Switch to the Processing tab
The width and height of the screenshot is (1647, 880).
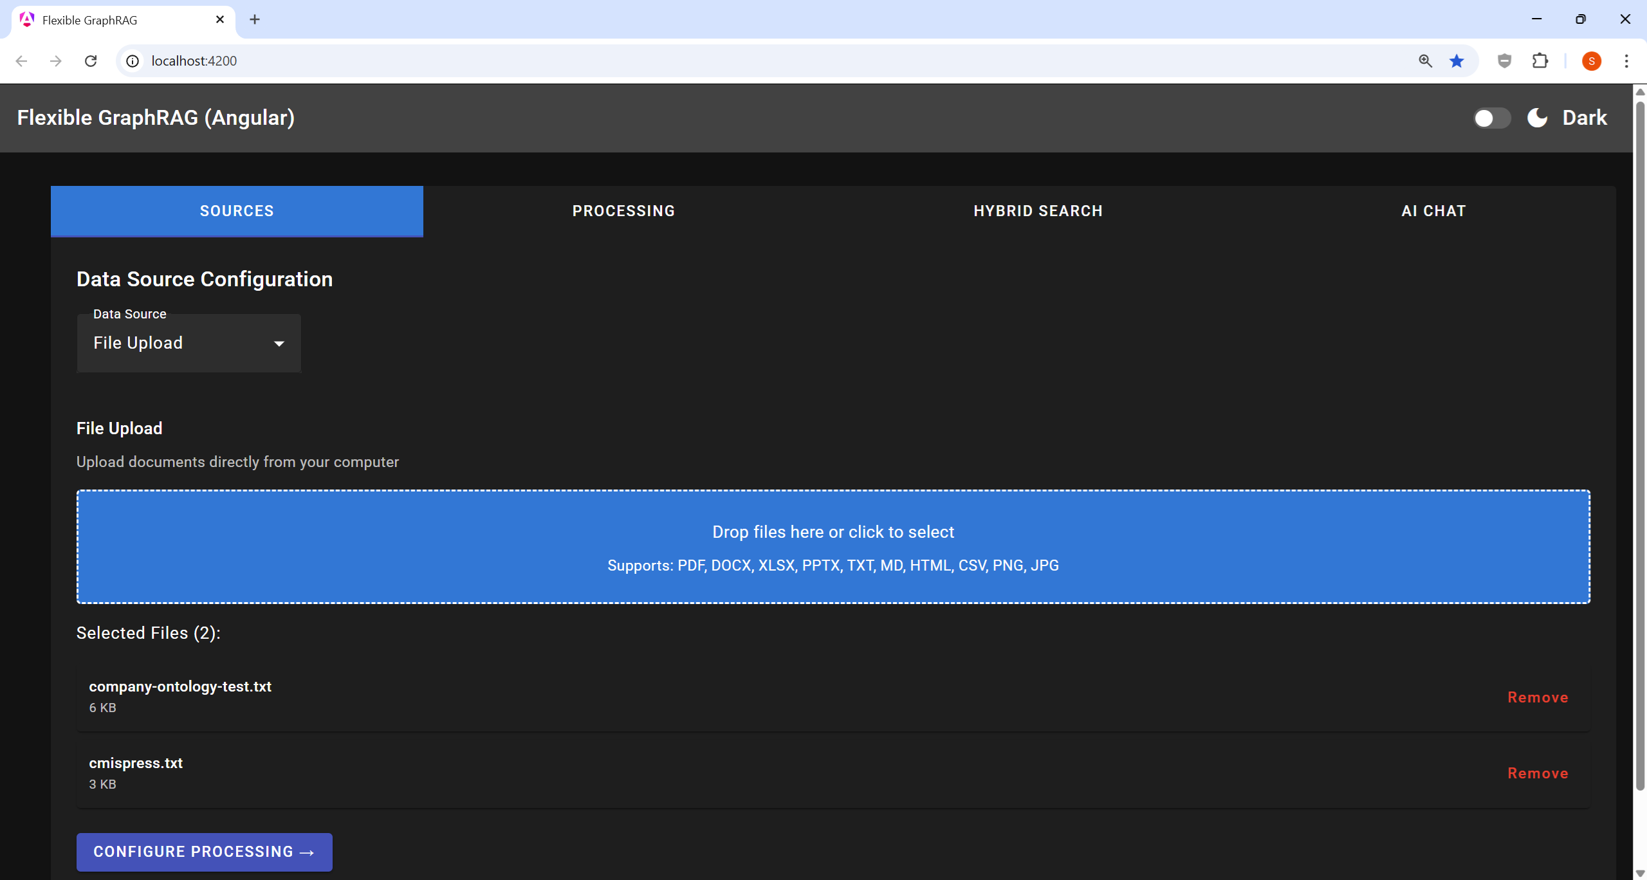(623, 211)
